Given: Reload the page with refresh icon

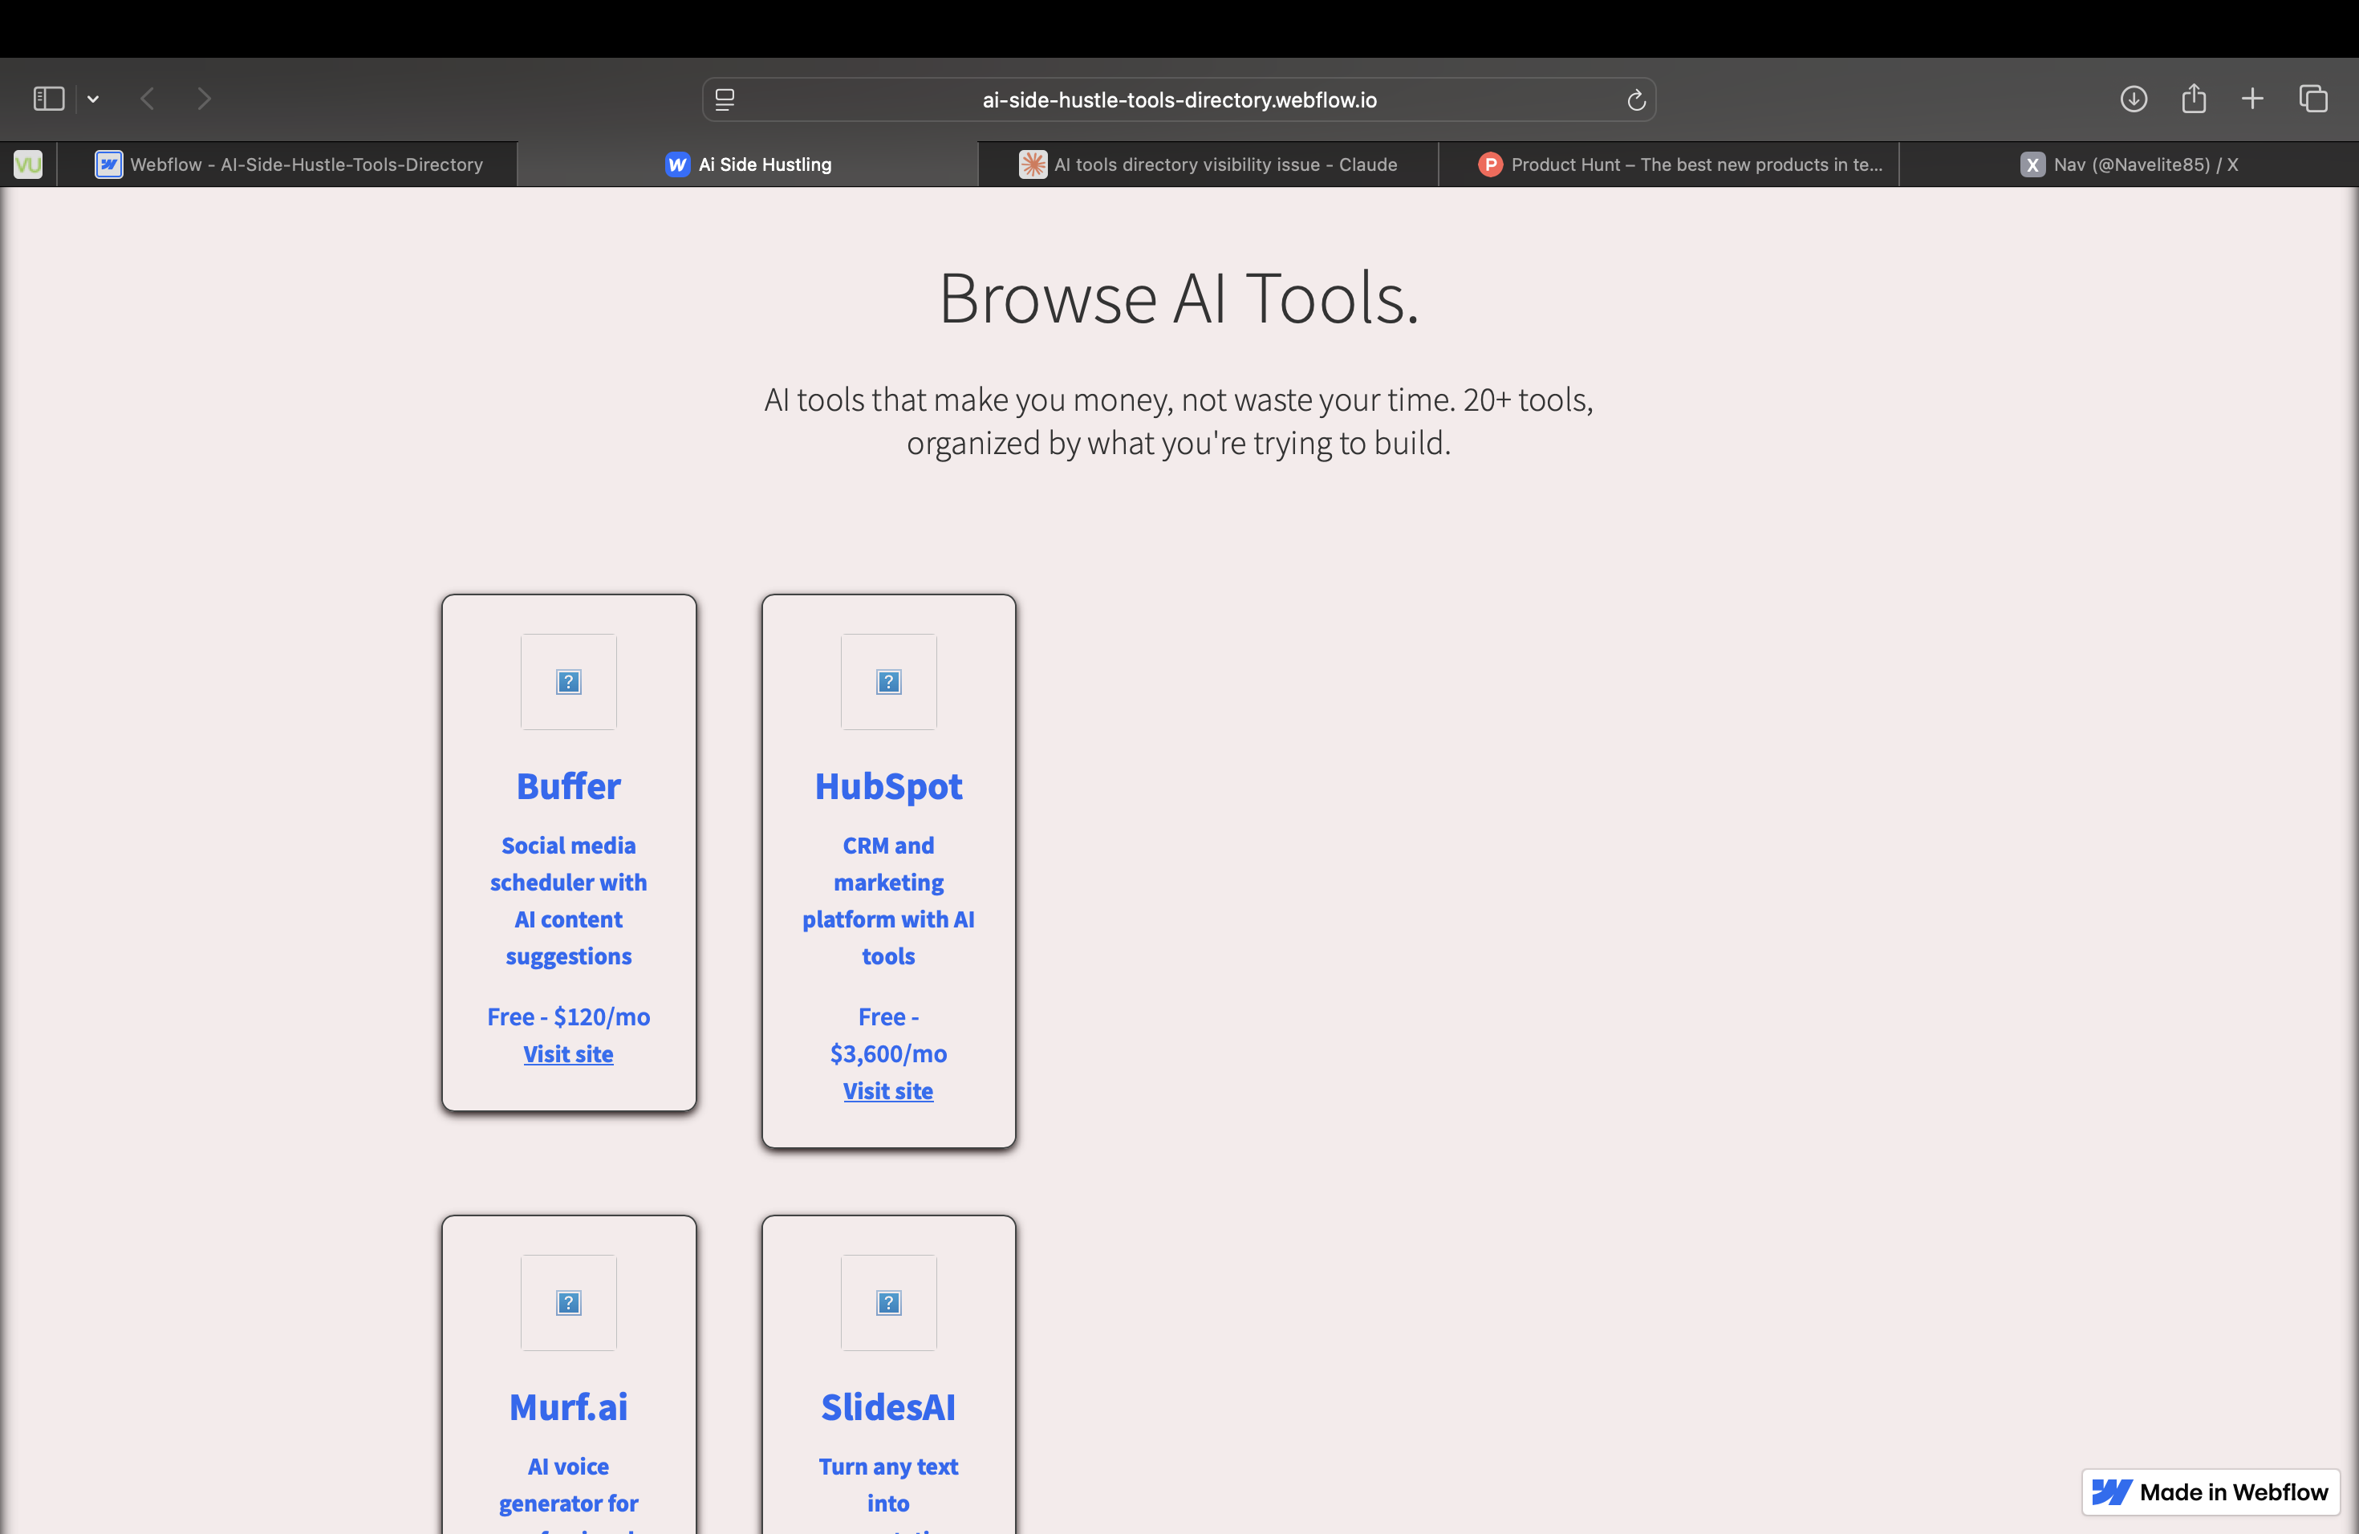Looking at the screenshot, I should [x=1635, y=100].
